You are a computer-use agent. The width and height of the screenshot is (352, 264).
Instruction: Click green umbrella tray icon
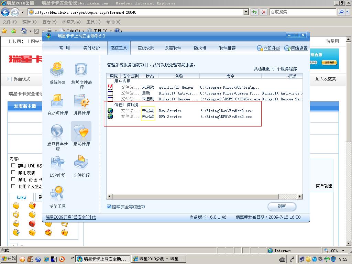click(327, 259)
